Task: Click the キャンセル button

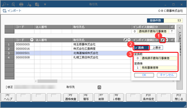Action: (167, 75)
